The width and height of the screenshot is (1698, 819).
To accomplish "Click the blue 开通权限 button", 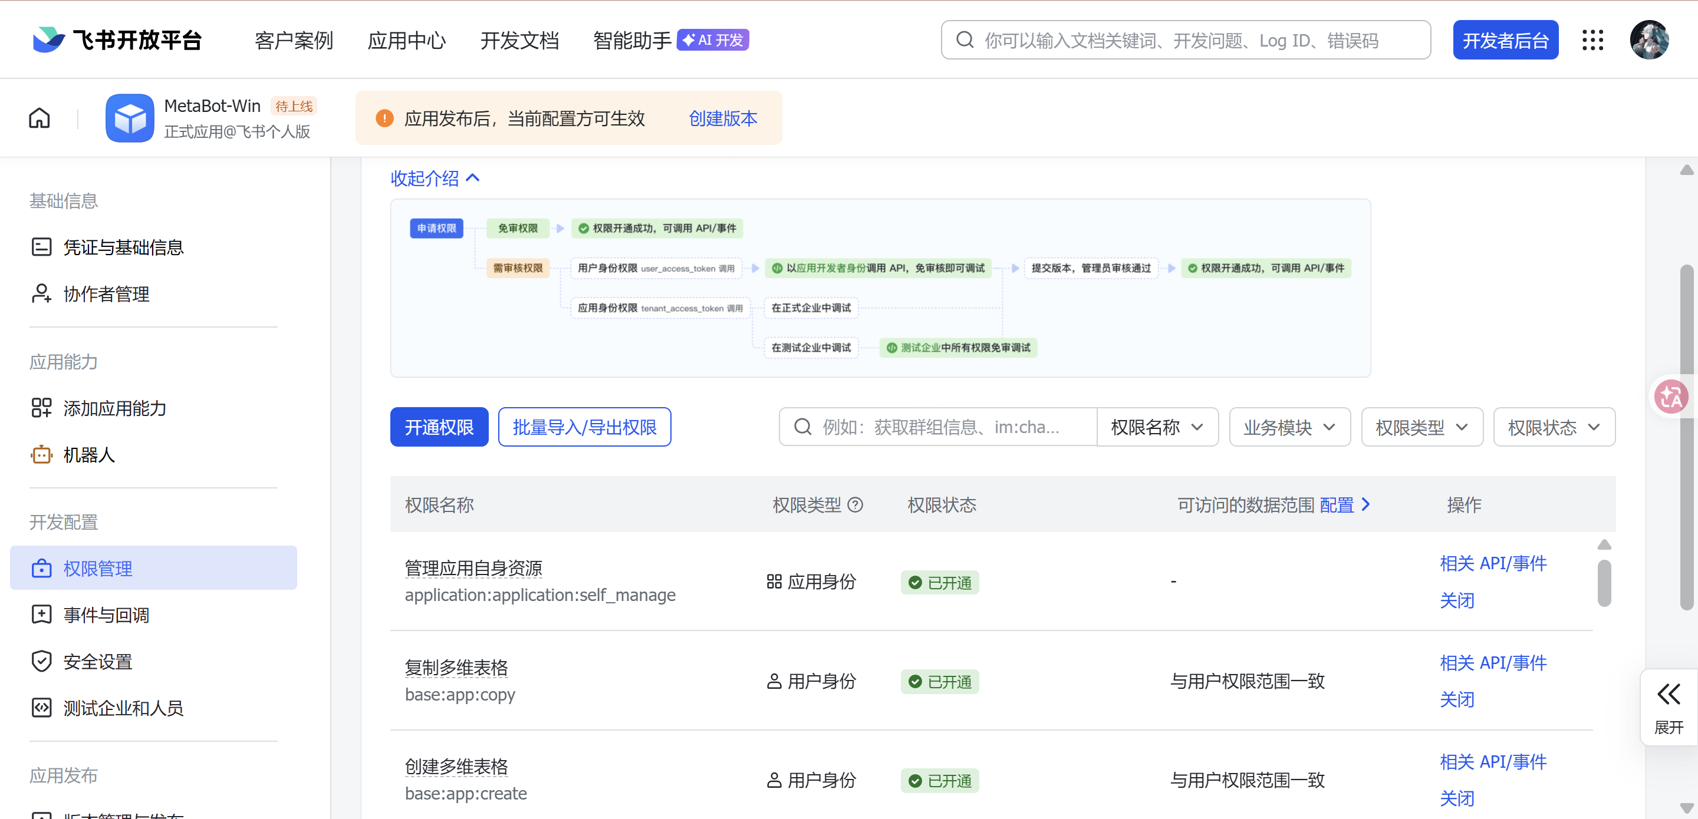I will [439, 427].
